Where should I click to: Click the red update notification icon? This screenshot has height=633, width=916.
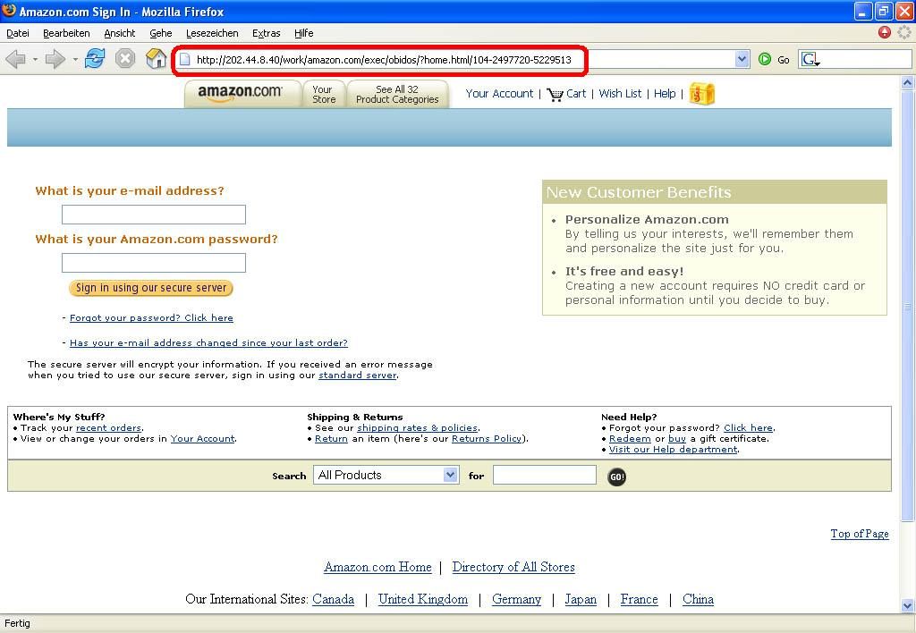[x=885, y=33]
